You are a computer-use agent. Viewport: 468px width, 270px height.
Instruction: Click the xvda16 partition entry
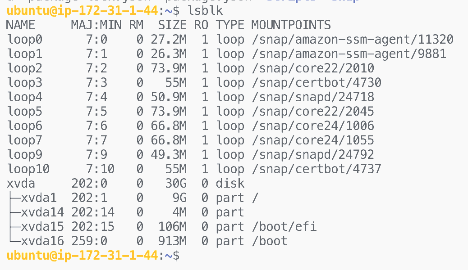click(x=43, y=241)
